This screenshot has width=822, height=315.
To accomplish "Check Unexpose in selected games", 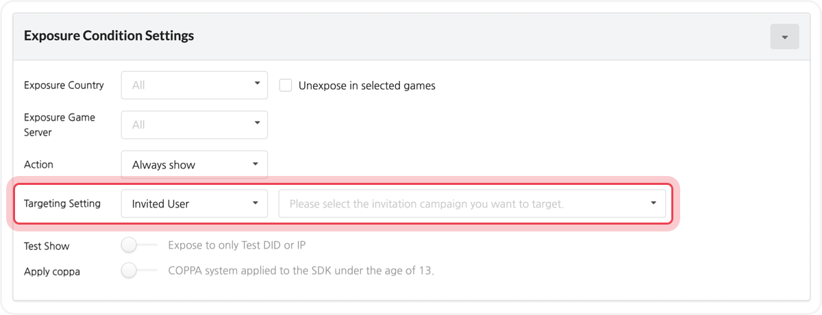I will [286, 86].
